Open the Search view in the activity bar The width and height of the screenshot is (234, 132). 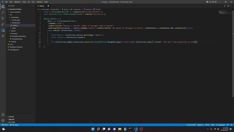(3, 12)
